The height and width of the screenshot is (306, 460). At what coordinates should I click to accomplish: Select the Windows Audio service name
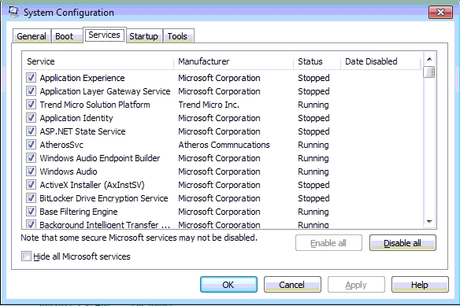[x=69, y=171]
